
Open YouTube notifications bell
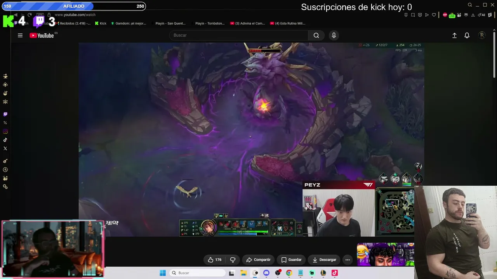pyautogui.click(x=467, y=35)
